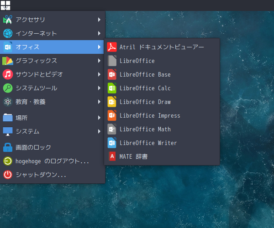Click the monitor icon beside システム
The width and height of the screenshot is (274, 228).
tap(8, 131)
